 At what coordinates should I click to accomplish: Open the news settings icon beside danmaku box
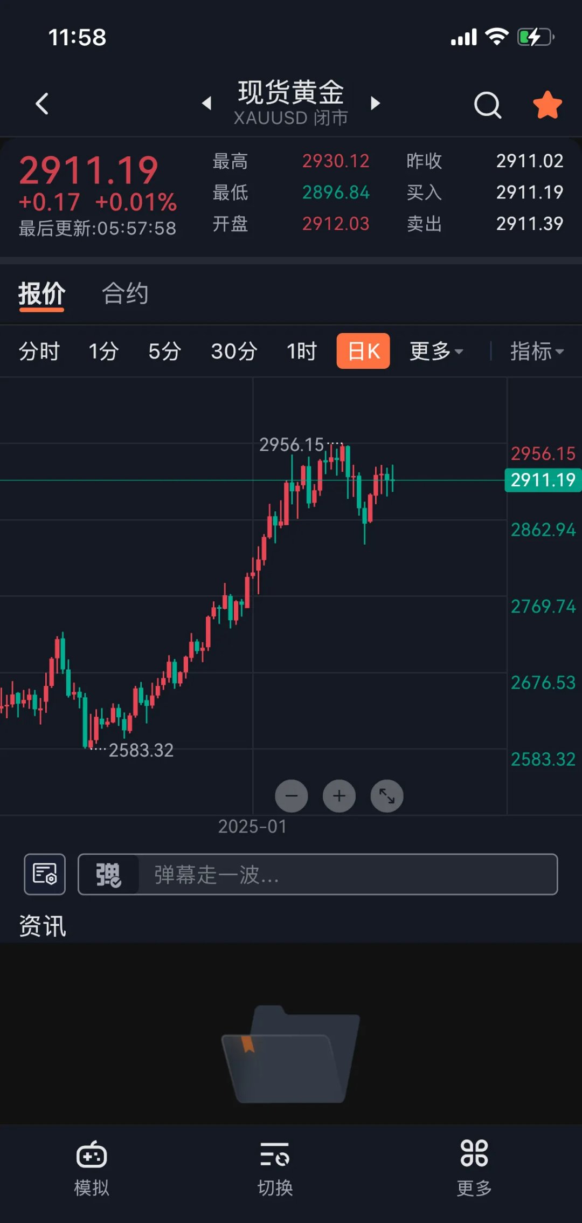[x=45, y=874]
